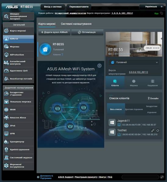Switch to the Системні налаштування tab
Viewport: 167px width, 182px height.
pos(76,24)
